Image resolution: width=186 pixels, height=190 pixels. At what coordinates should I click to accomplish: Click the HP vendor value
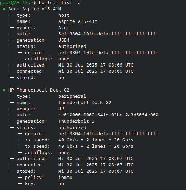pyautogui.click(x=61, y=109)
